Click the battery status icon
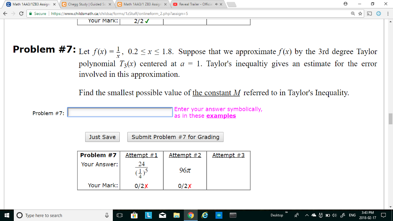Image resolution: width=393 pixels, height=221 pixels. pyautogui.click(x=327, y=215)
